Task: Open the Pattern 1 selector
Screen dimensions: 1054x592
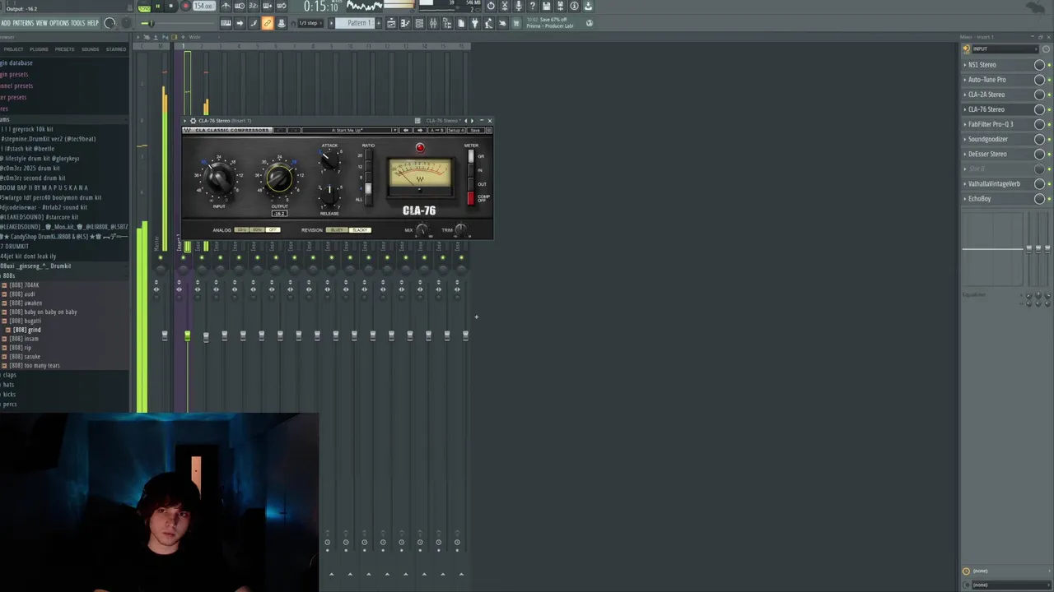Action: pos(355,23)
